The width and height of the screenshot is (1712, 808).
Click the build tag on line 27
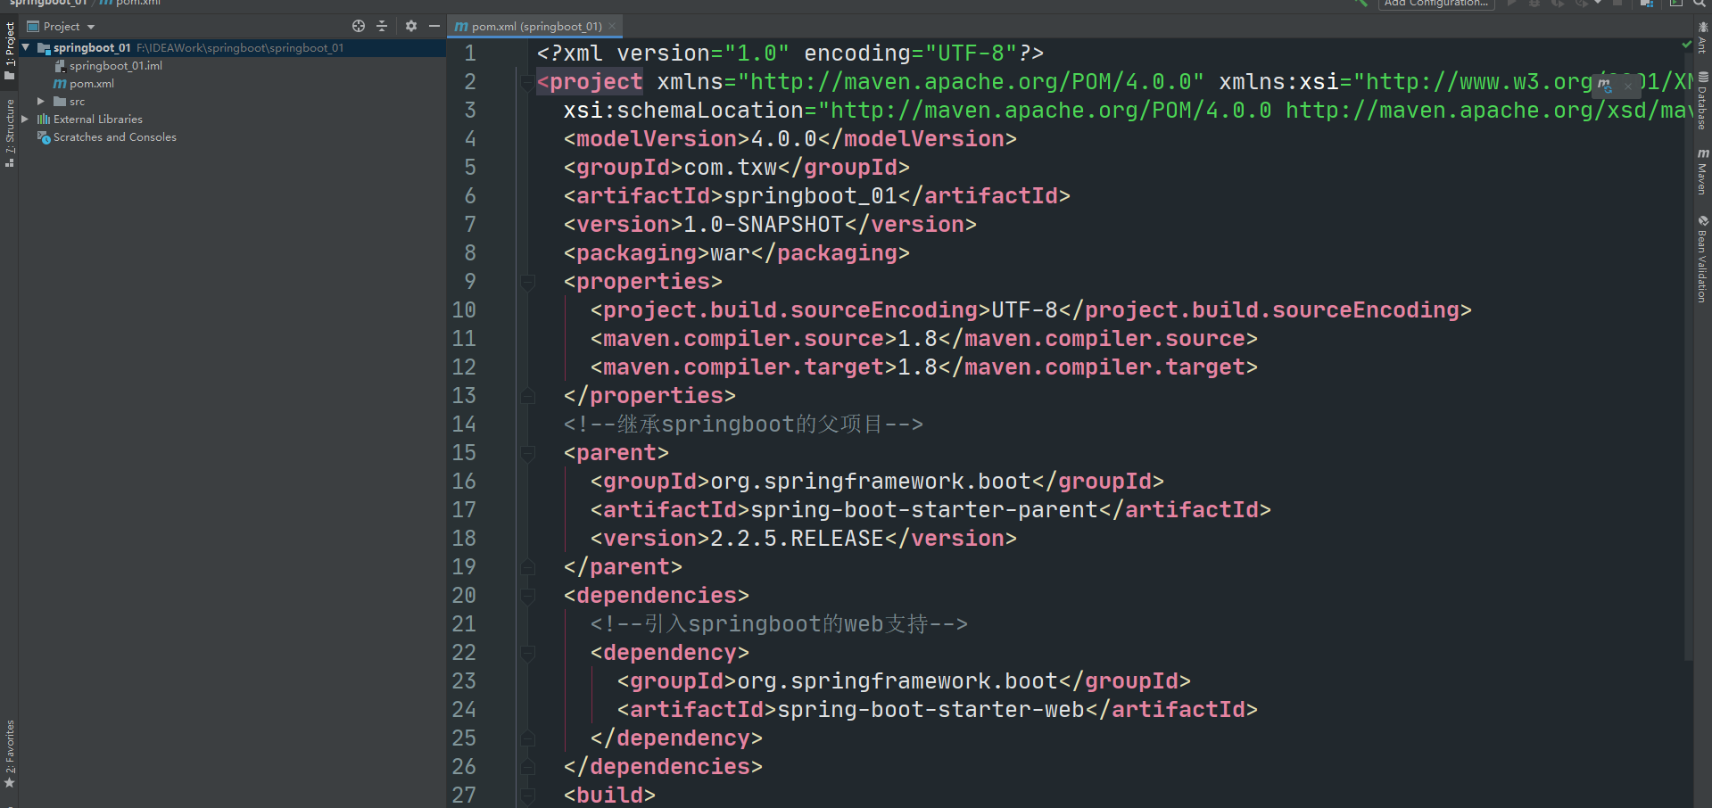tap(609, 796)
